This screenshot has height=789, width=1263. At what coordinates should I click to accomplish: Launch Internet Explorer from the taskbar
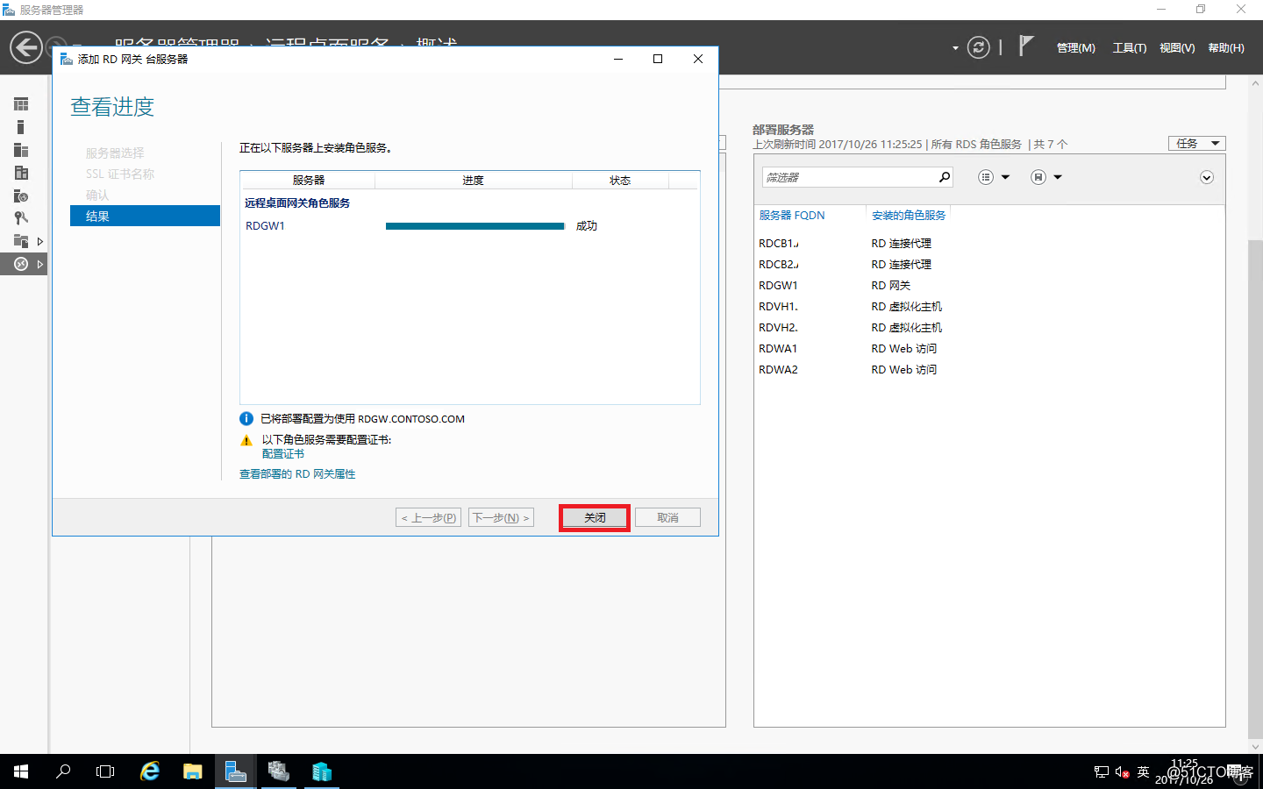150,771
